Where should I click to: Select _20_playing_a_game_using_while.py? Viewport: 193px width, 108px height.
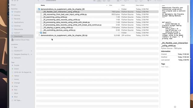click(97, 28)
